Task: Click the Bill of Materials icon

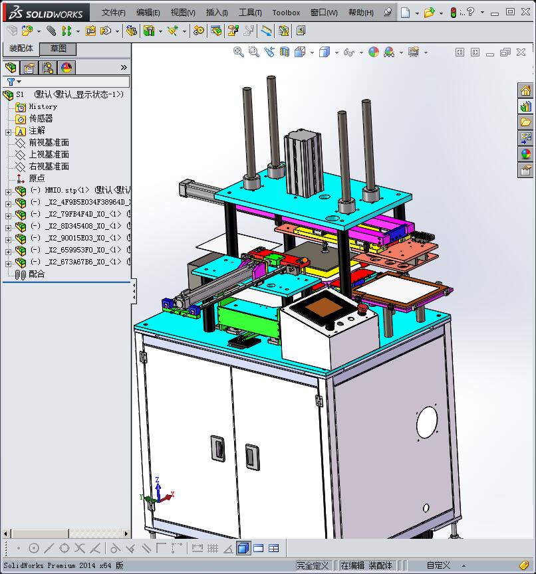Action: coord(215,31)
